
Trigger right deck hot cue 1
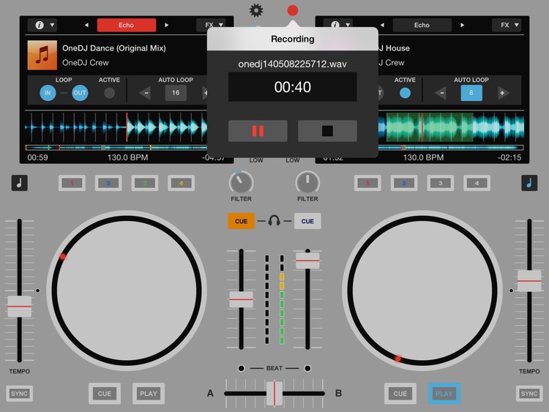coord(367,183)
